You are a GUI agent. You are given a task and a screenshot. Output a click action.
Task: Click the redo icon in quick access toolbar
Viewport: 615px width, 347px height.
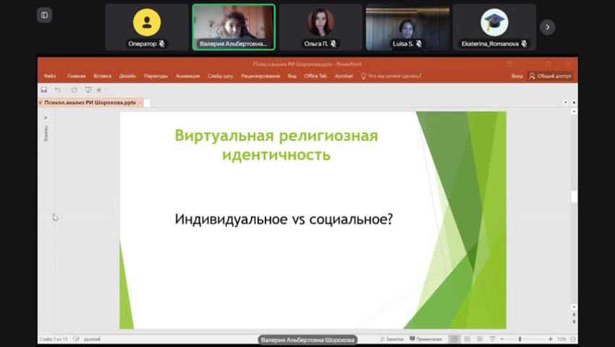click(x=74, y=90)
